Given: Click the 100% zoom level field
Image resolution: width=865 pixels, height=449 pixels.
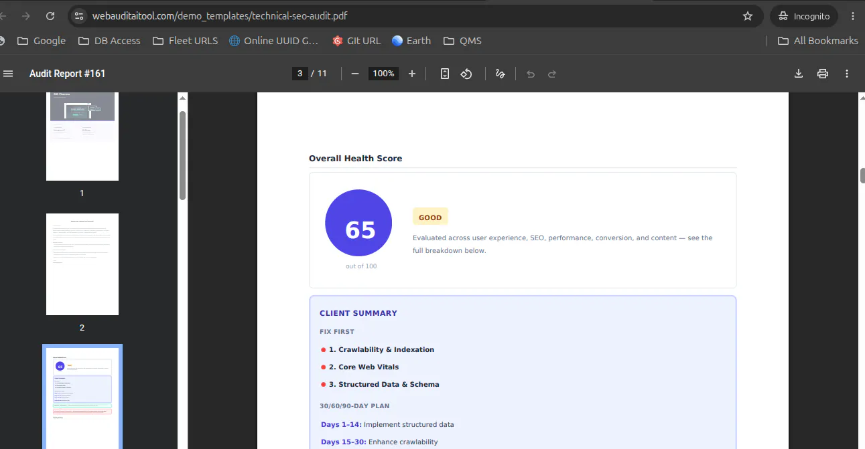Looking at the screenshot, I should coord(384,74).
